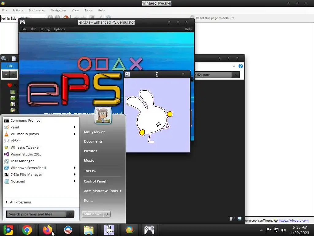This screenshot has width=314, height=236.
Task: Open the Run menu in ePSXe
Action: pyautogui.click(x=34, y=29)
